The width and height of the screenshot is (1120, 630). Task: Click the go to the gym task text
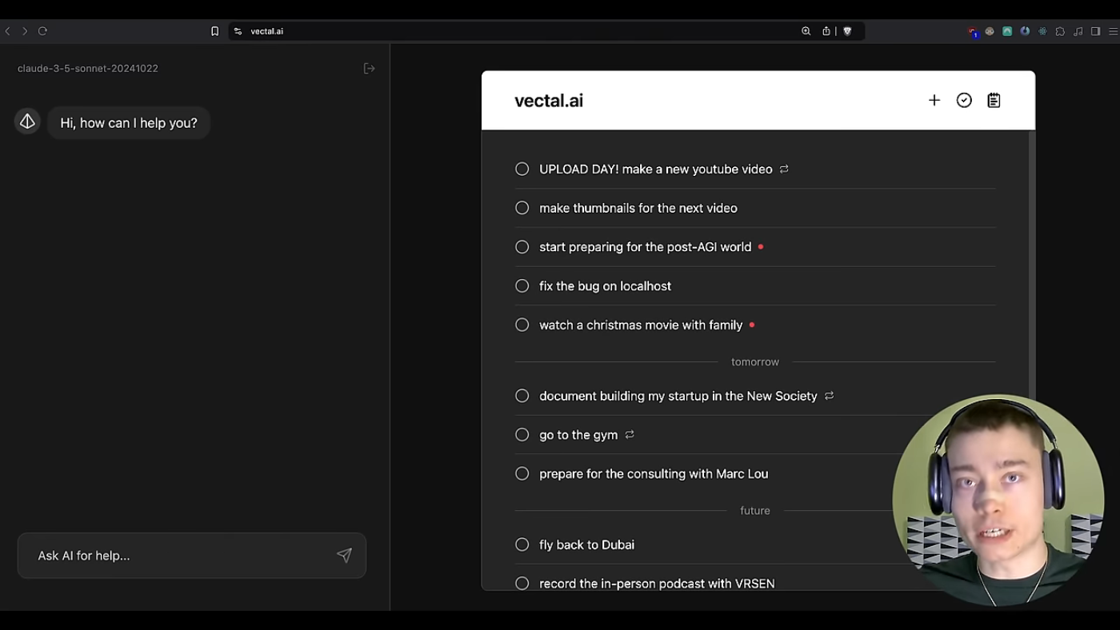[x=578, y=434]
